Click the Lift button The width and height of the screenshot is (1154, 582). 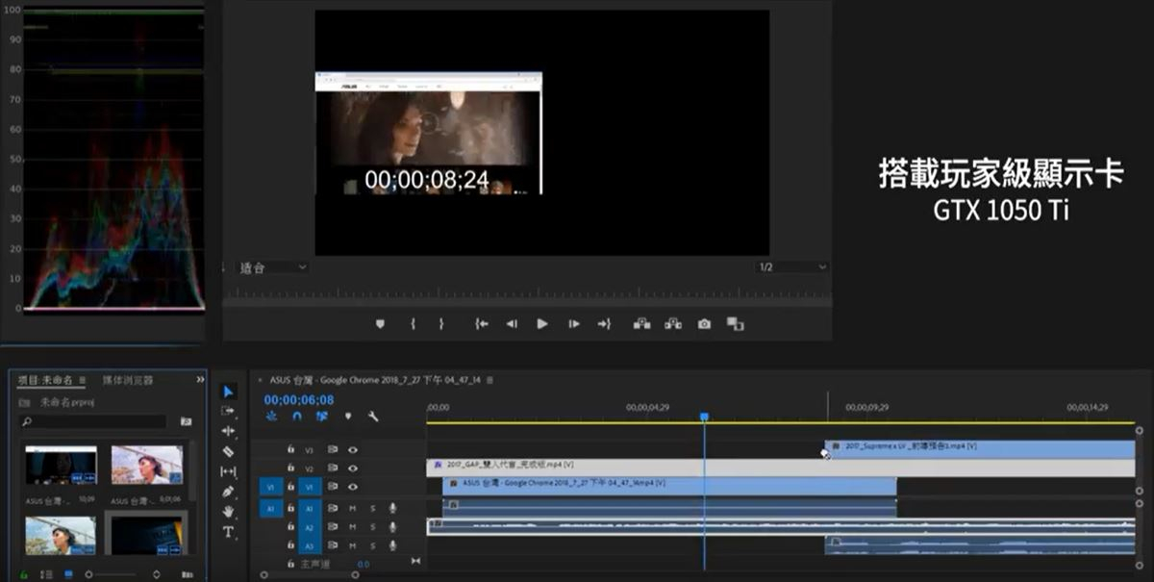[641, 324]
